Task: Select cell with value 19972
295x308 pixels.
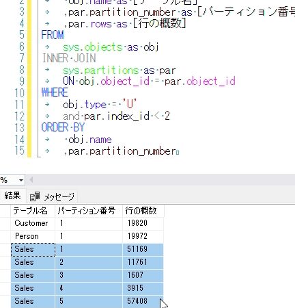Action: tap(143, 236)
